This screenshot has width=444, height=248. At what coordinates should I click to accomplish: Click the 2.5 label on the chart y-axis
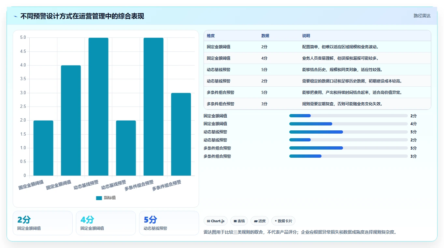click(23, 107)
